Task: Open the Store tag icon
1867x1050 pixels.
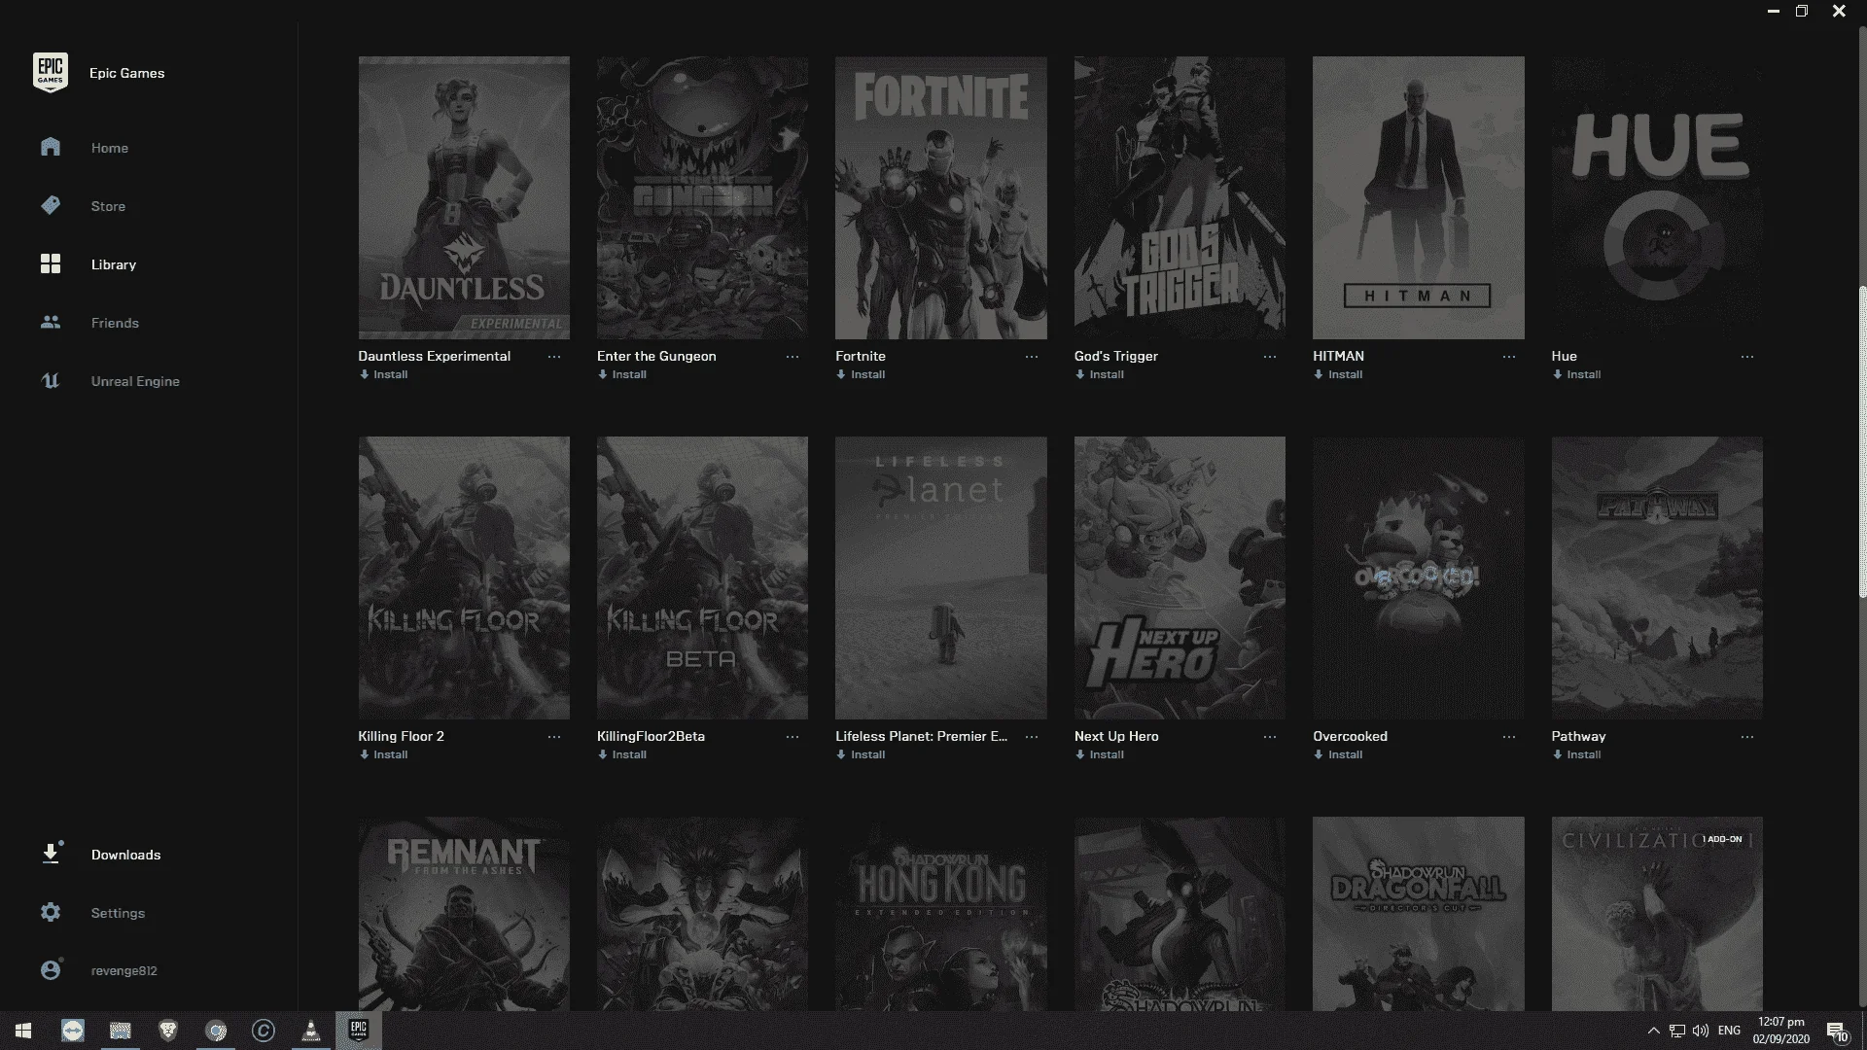Action: pos(51,205)
